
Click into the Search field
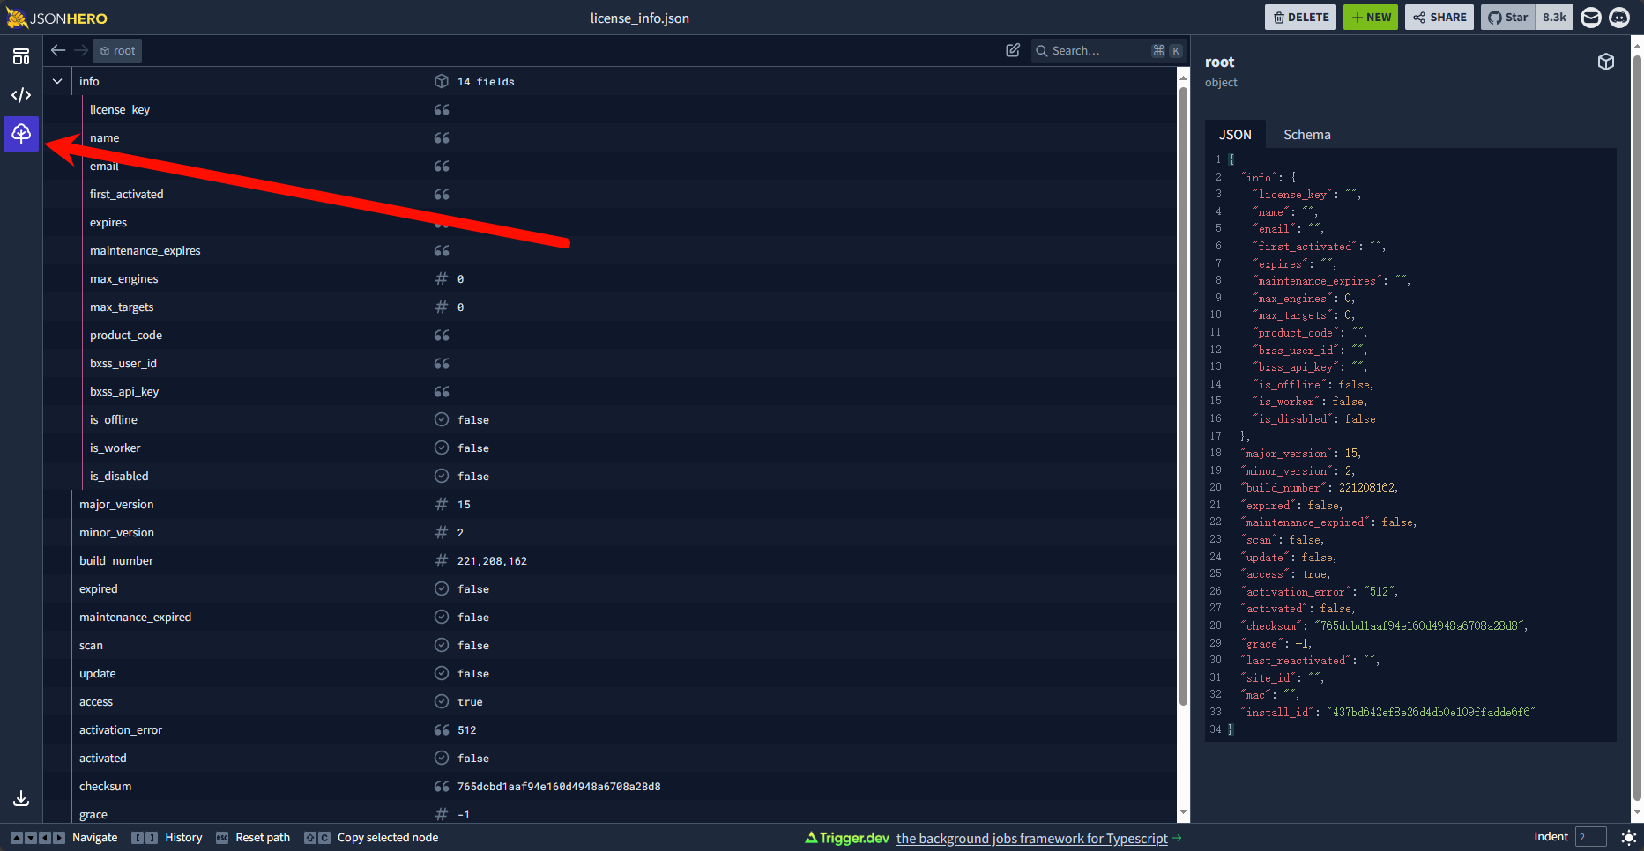click(x=1097, y=51)
